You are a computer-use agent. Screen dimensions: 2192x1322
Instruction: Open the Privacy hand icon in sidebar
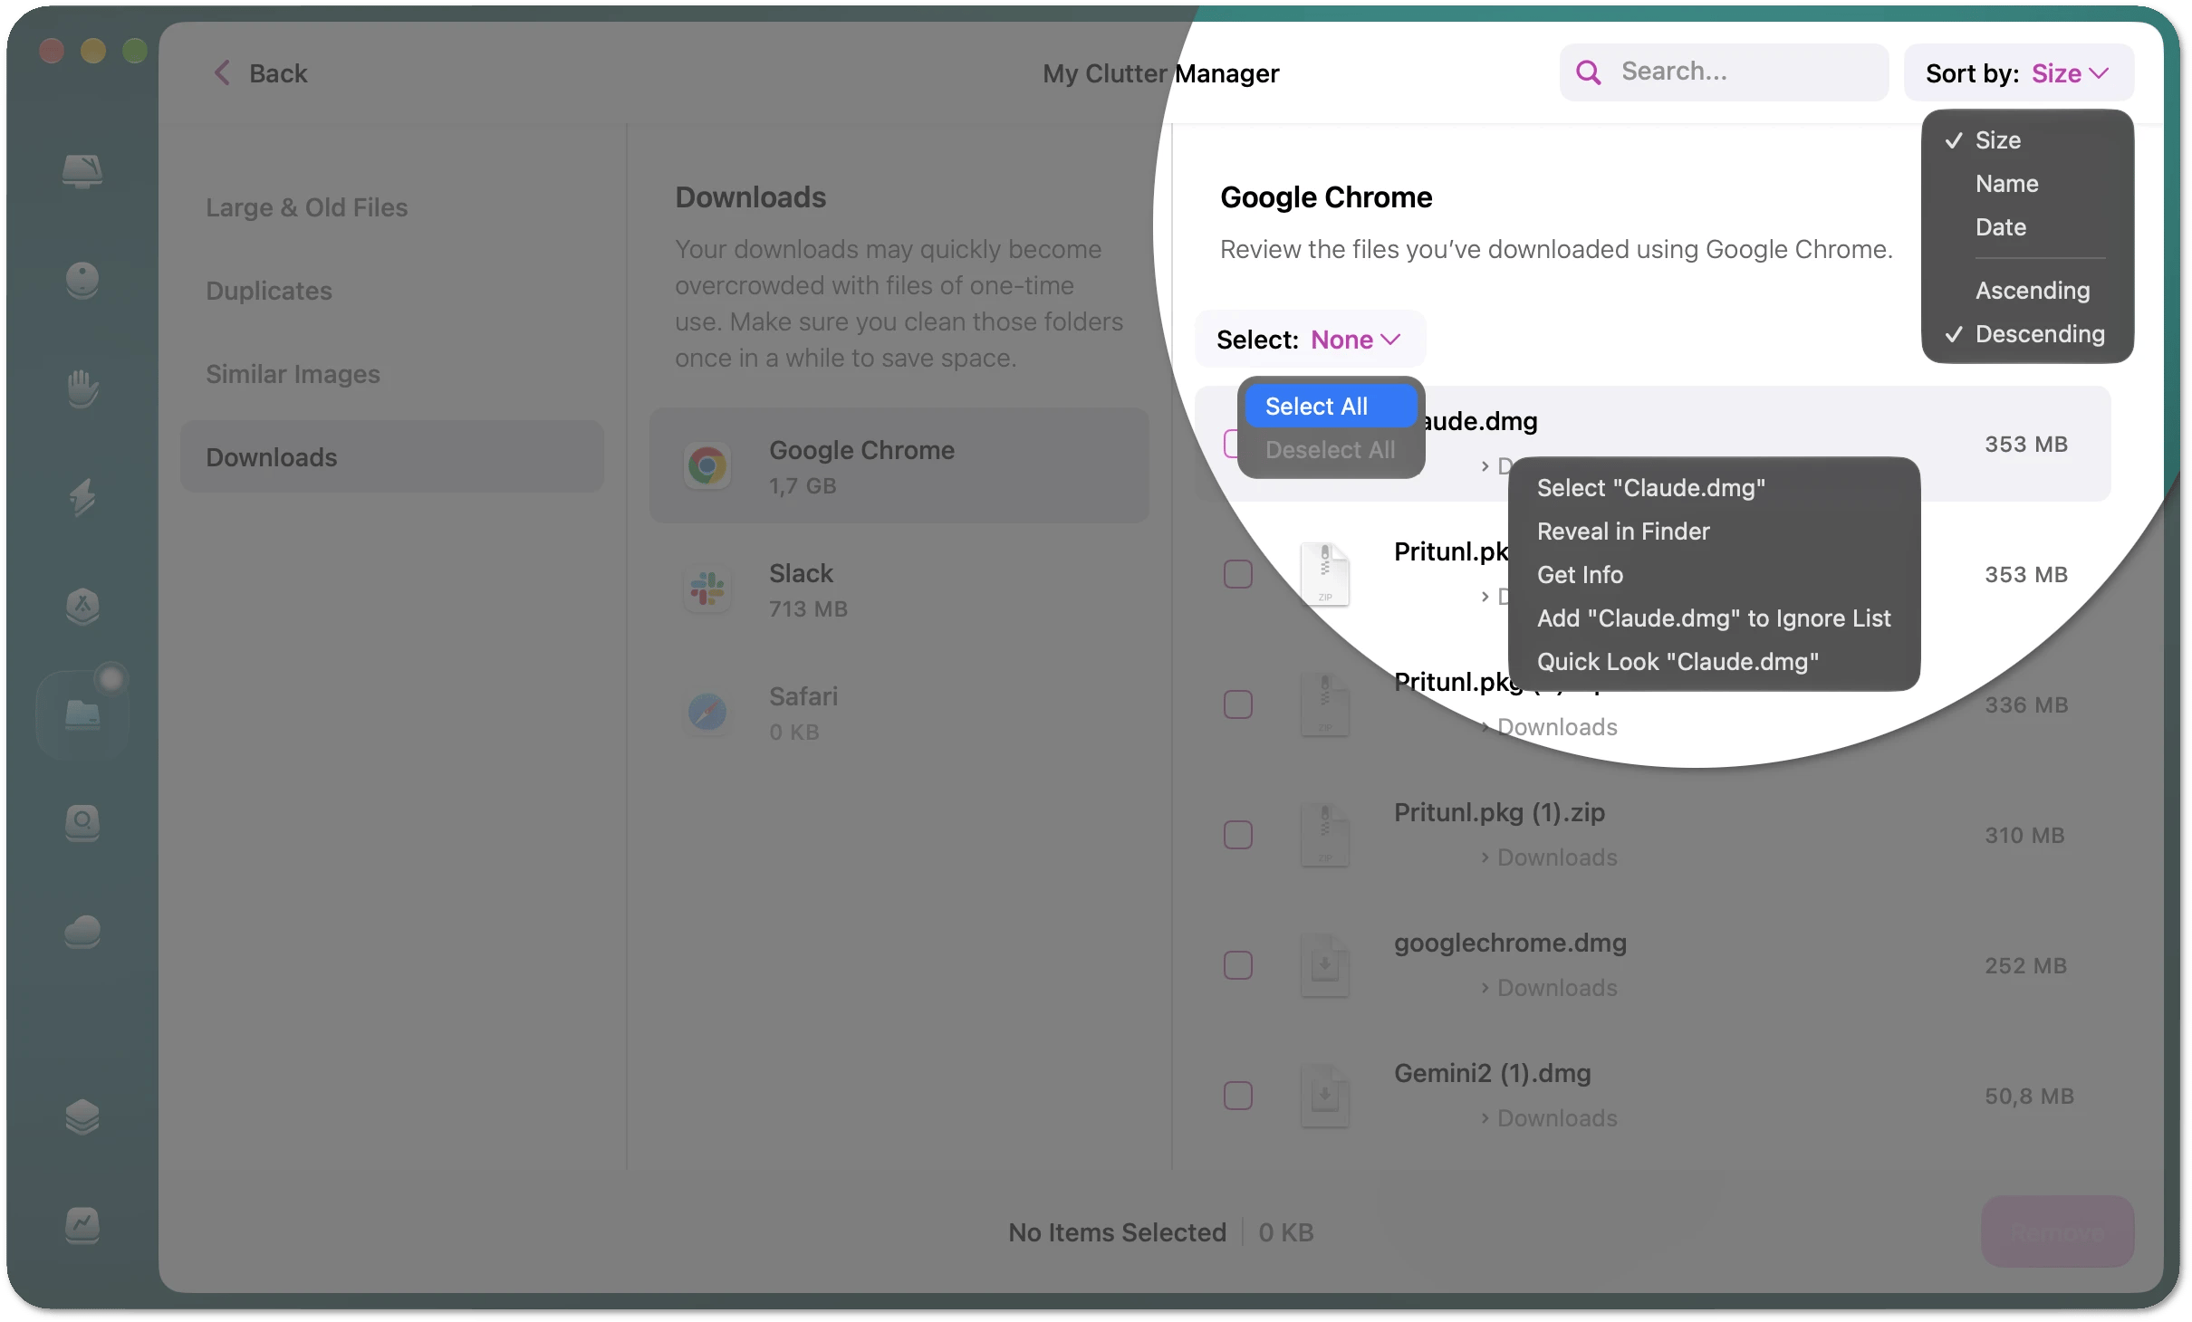click(82, 388)
